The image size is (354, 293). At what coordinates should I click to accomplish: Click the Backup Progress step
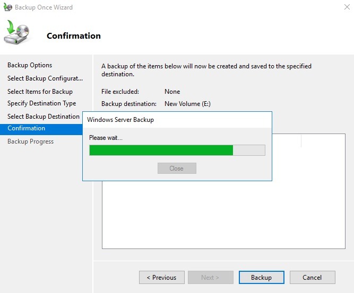(30, 141)
